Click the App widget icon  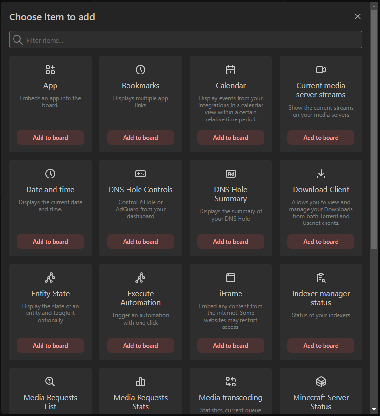[x=50, y=70]
